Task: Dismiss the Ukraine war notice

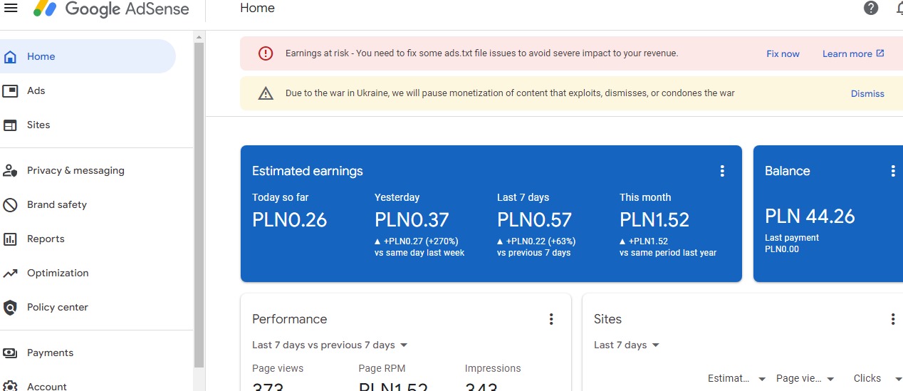Action: pyautogui.click(x=867, y=93)
